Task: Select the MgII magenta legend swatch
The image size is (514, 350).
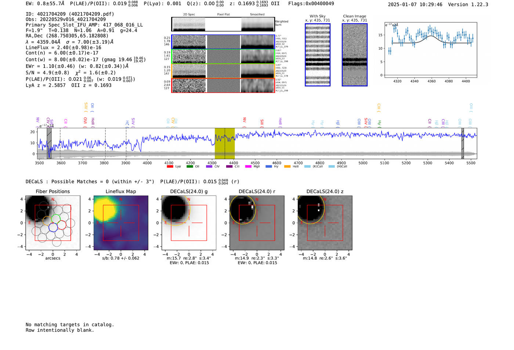Action: coord(248,166)
